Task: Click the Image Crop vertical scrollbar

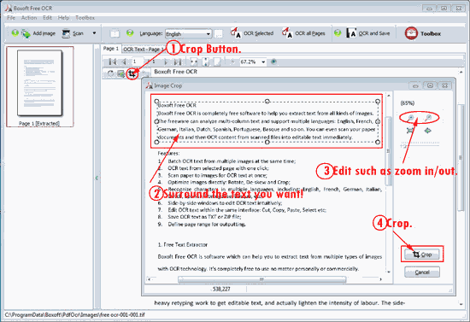Action: coord(389,150)
